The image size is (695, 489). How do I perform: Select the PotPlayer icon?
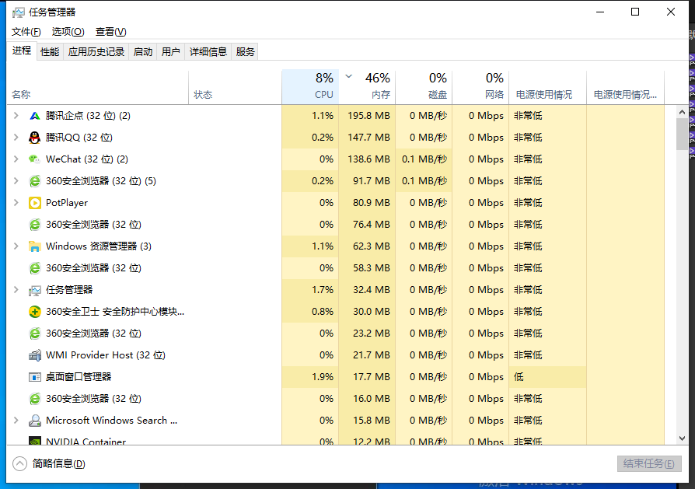point(33,202)
